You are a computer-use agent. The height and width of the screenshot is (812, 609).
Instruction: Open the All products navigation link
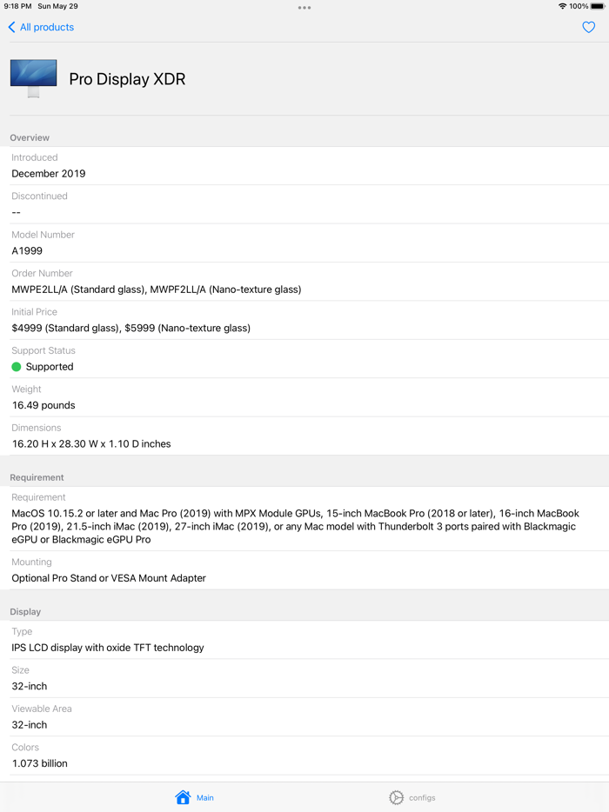(41, 27)
